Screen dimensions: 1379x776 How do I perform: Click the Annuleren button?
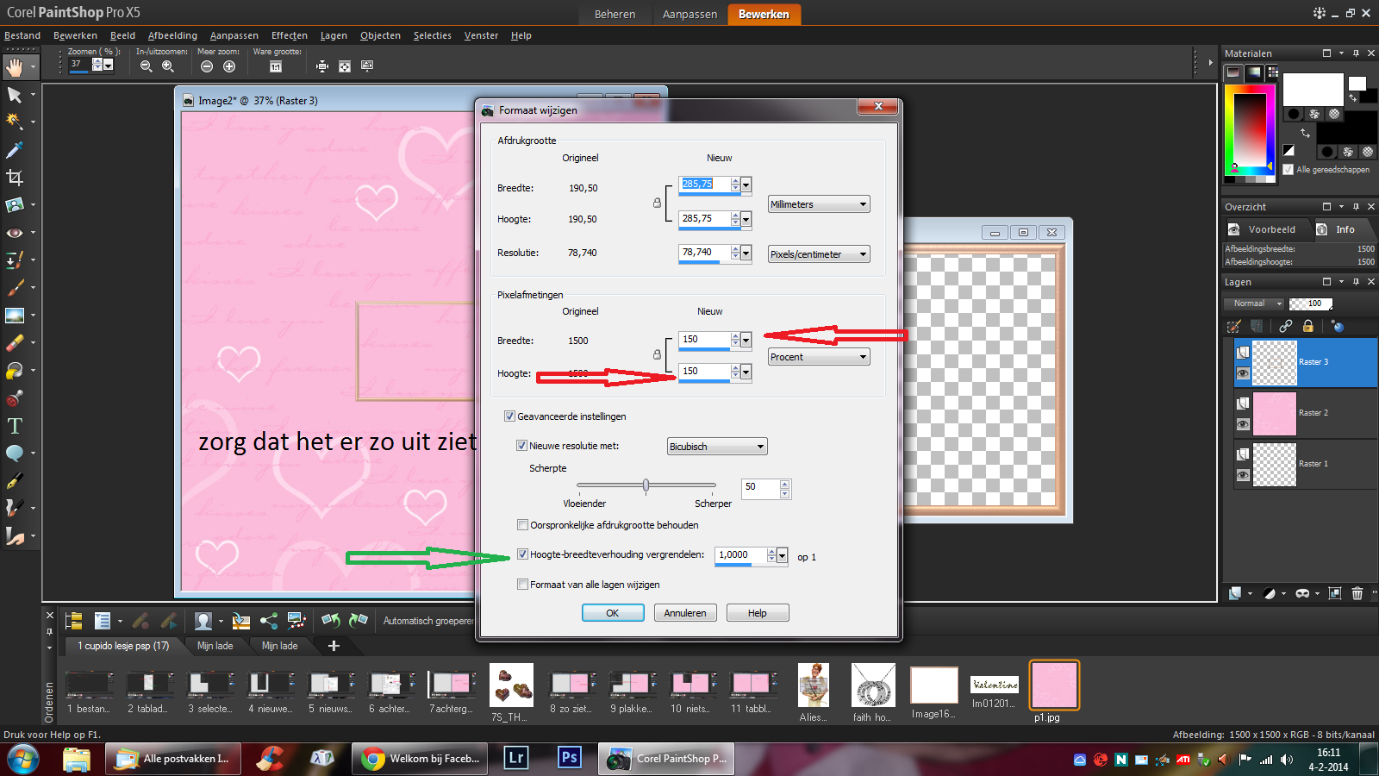point(685,613)
